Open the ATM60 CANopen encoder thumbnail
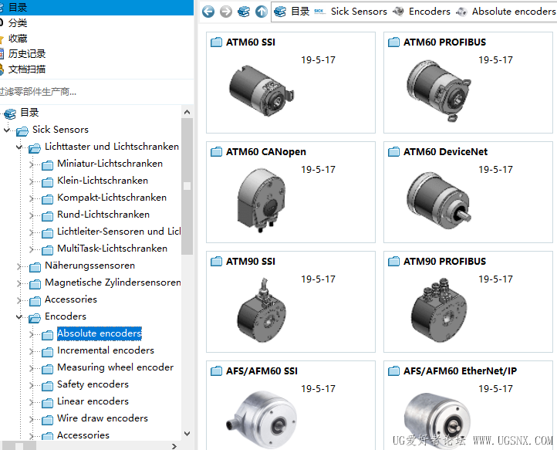Viewport: 557px width, 450px height. click(262, 200)
